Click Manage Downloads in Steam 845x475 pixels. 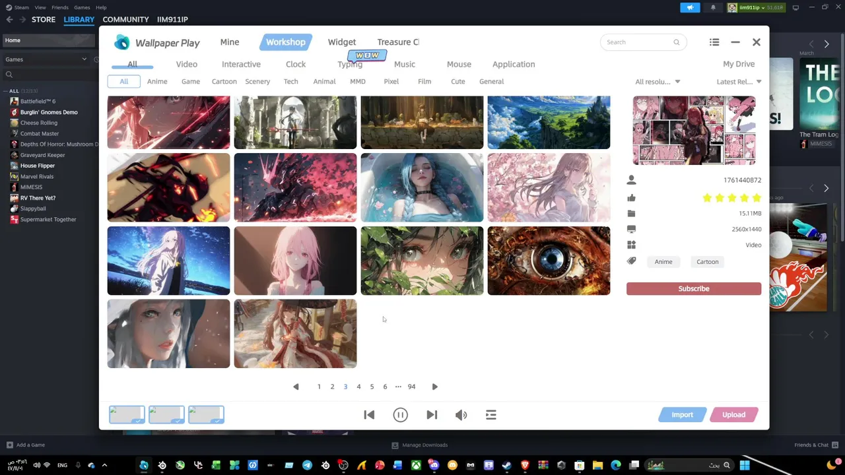point(420,445)
